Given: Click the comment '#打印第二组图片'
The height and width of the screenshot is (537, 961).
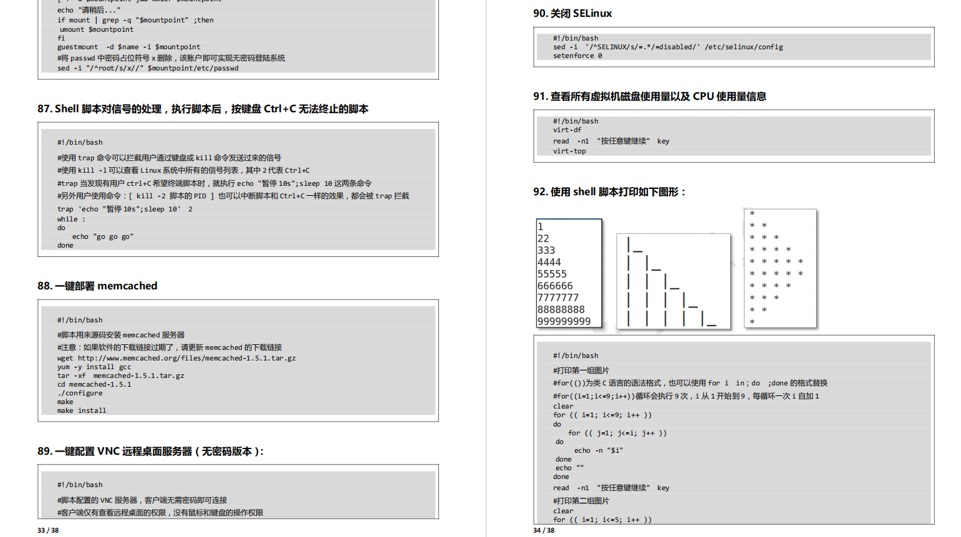Looking at the screenshot, I should tap(581, 501).
